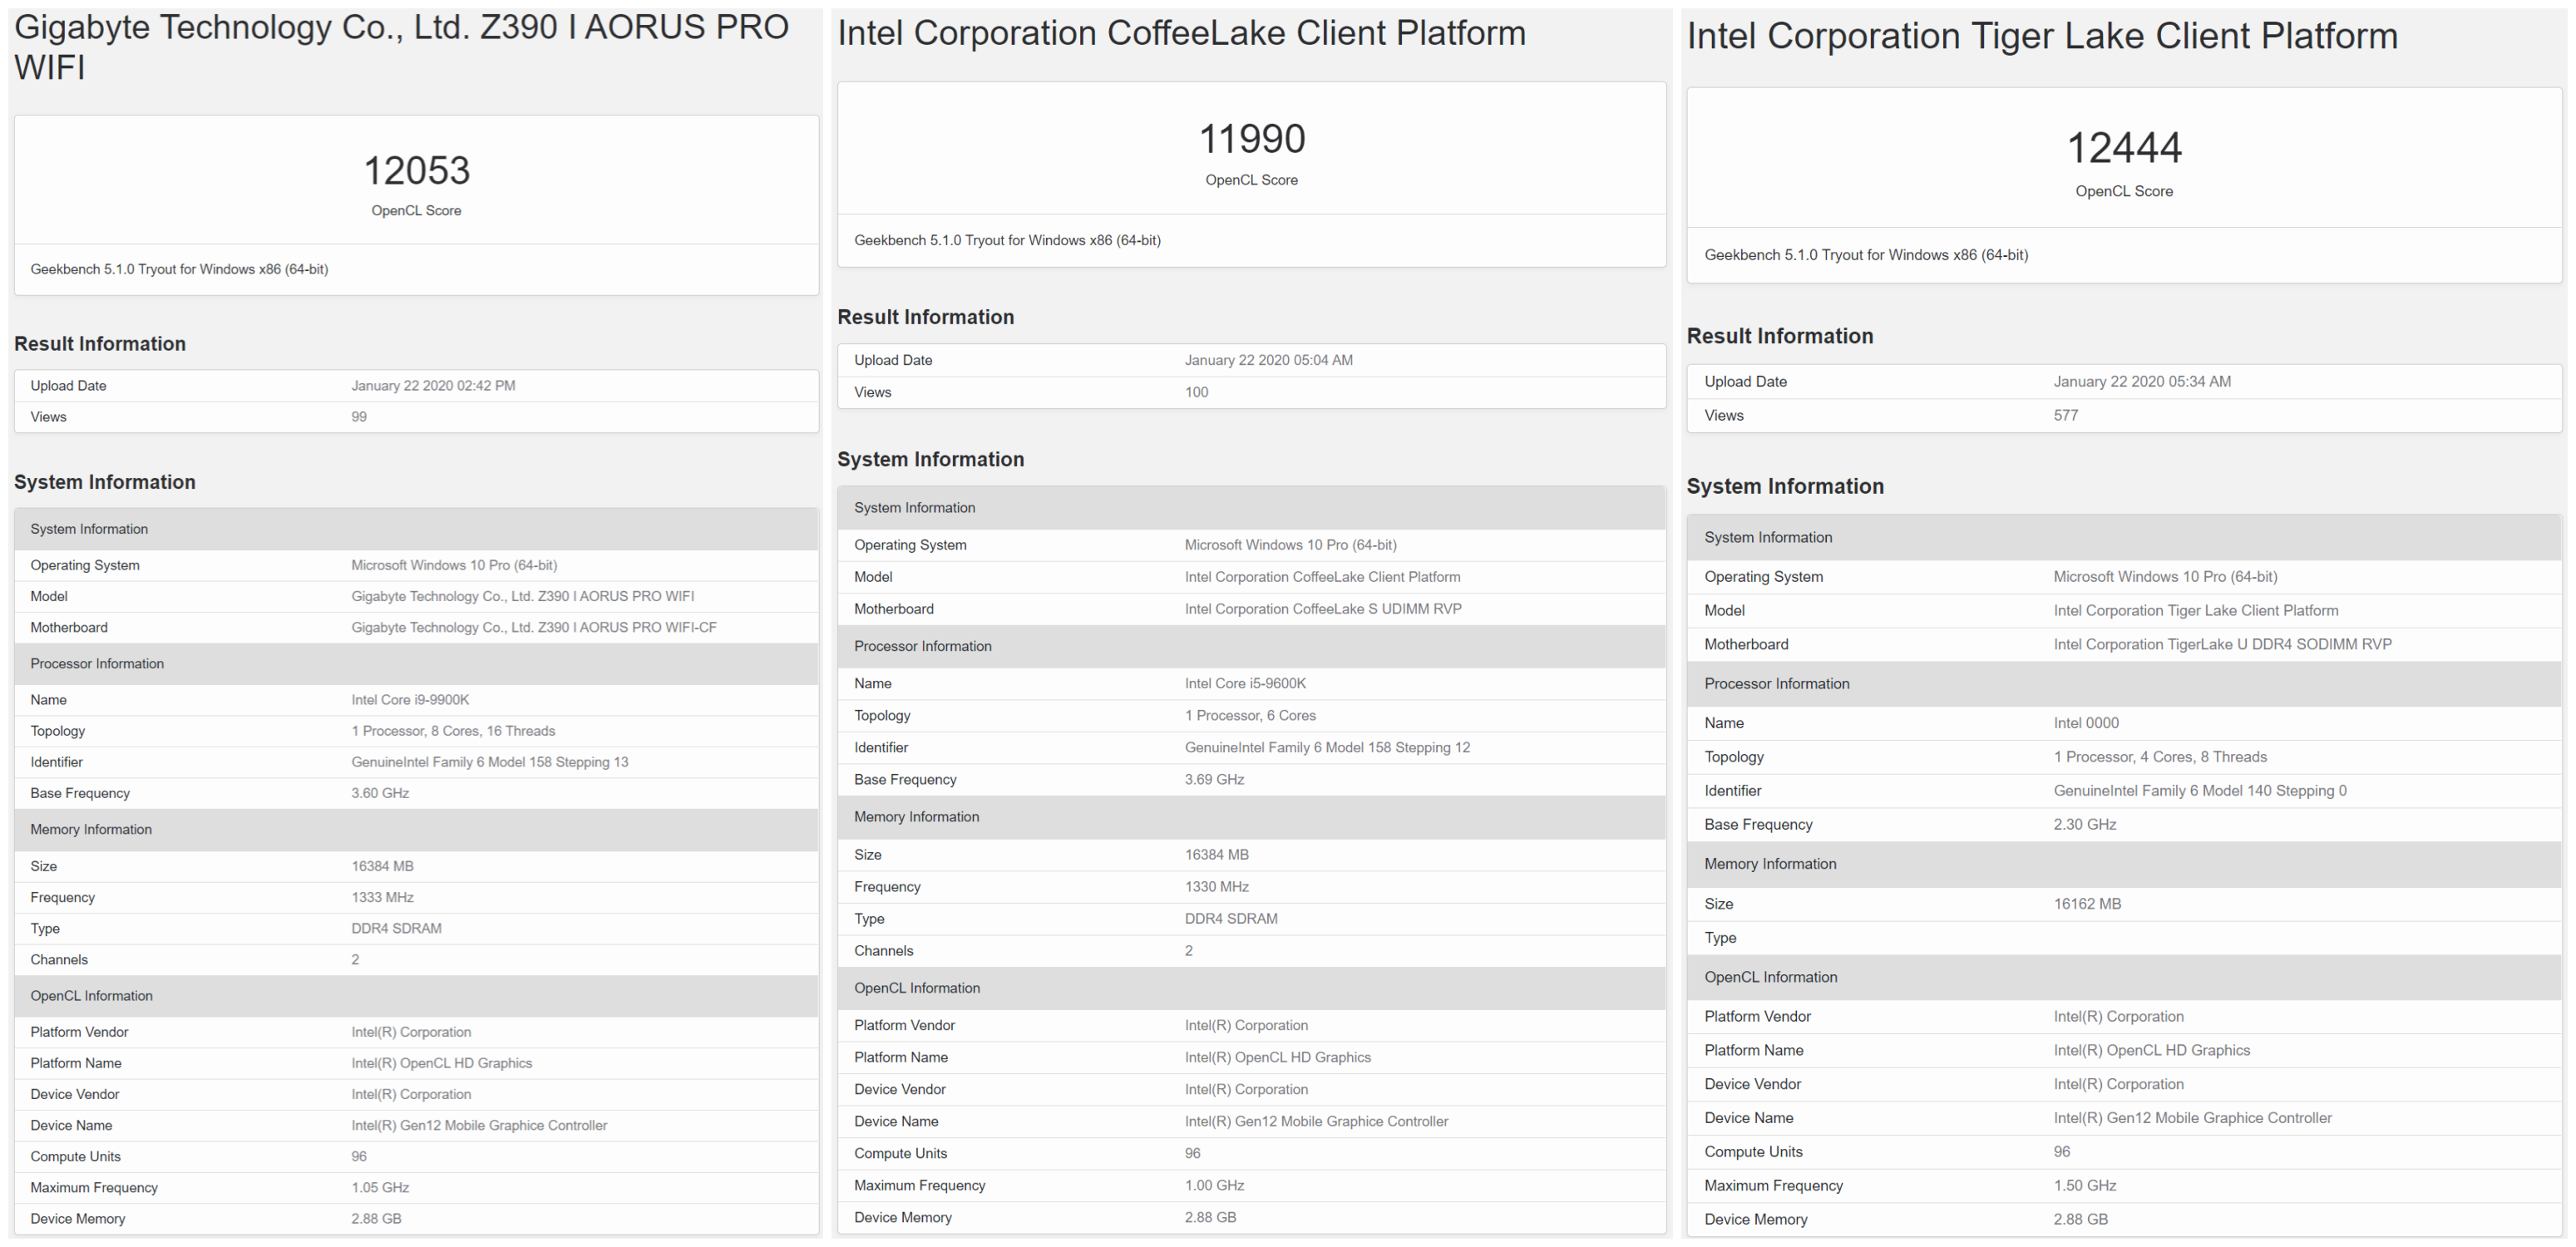Click memory frequency 1333 MHz
This screenshot has height=1247, width=2576.
[382, 897]
